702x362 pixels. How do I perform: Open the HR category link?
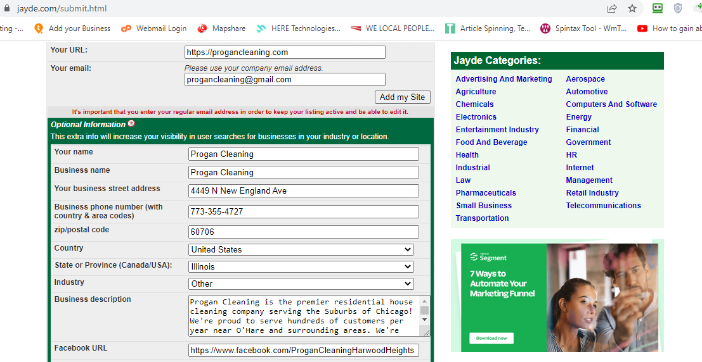click(571, 155)
